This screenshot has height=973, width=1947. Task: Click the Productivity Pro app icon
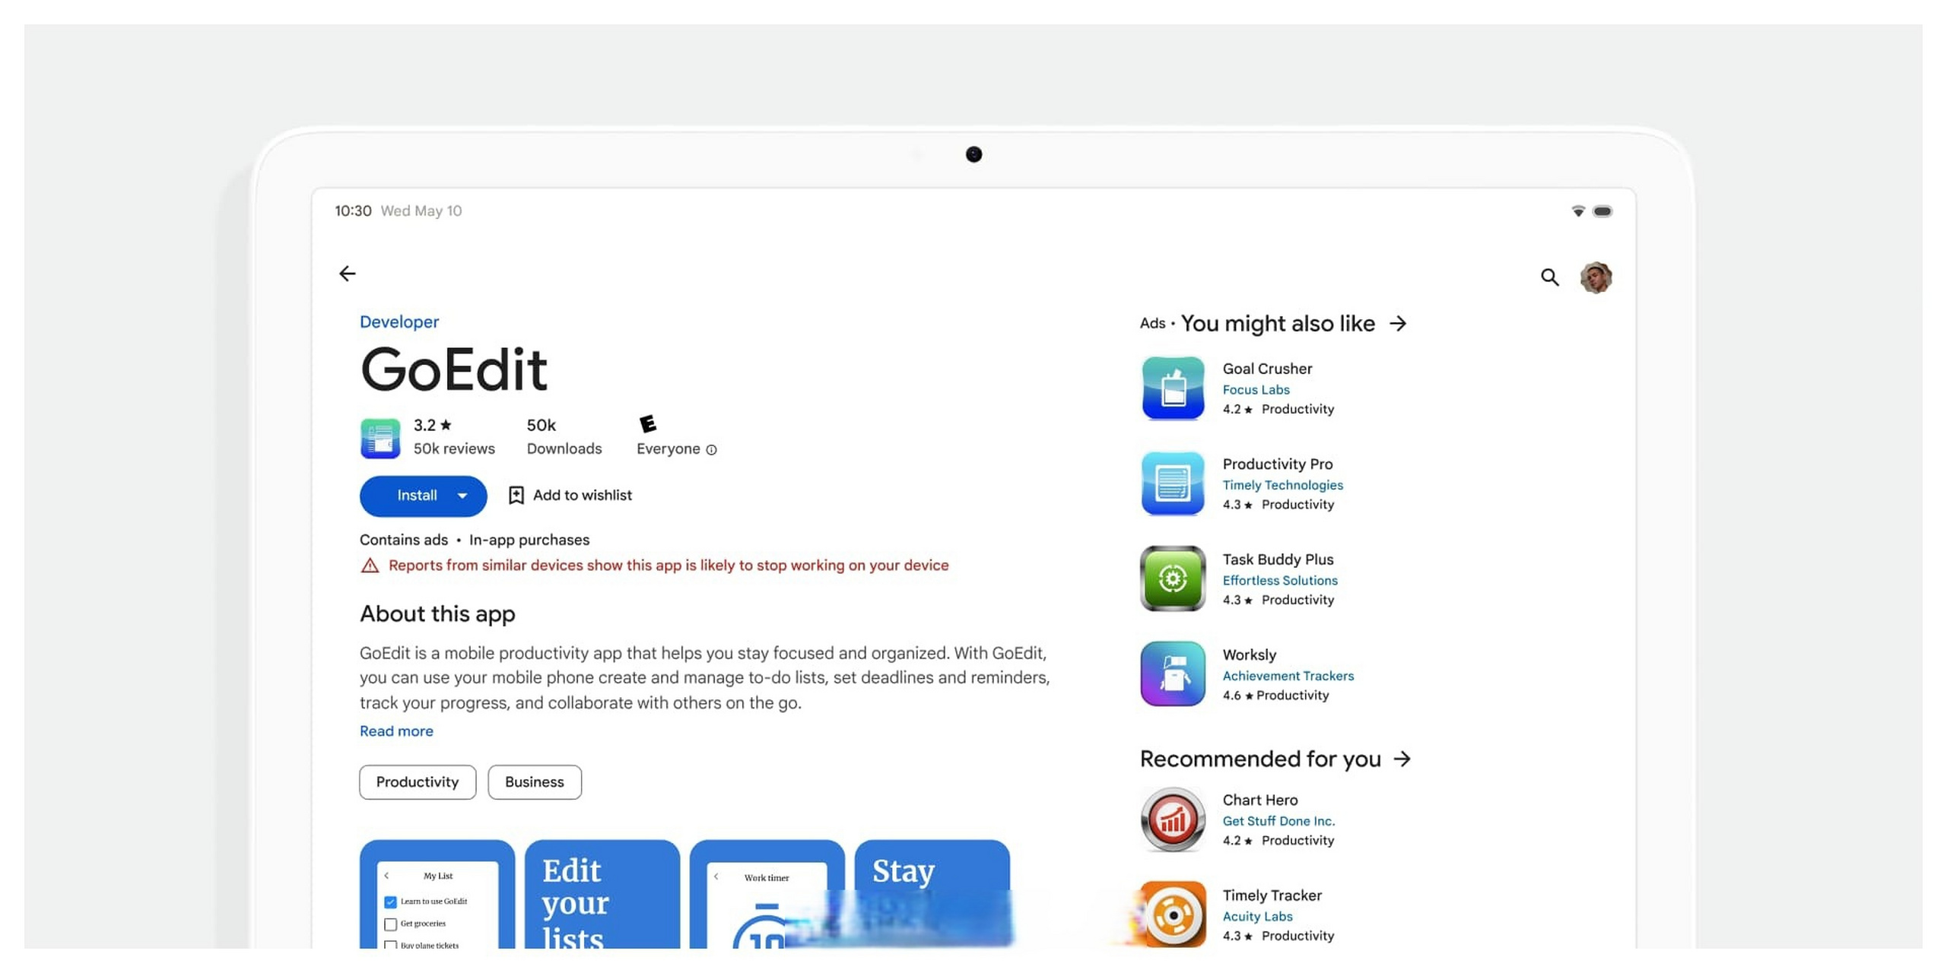(1171, 483)
